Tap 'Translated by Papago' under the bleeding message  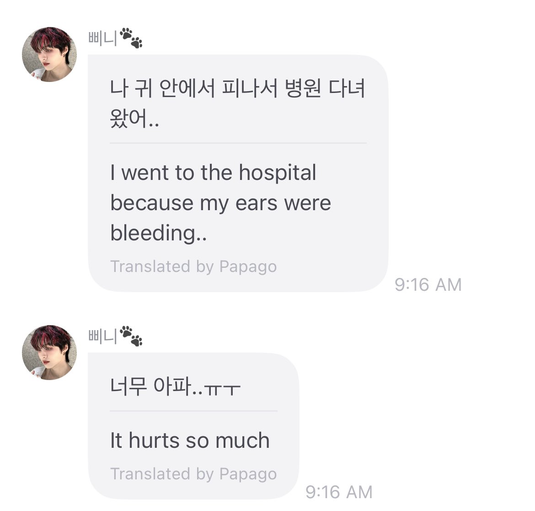click(x=193, y=266)
